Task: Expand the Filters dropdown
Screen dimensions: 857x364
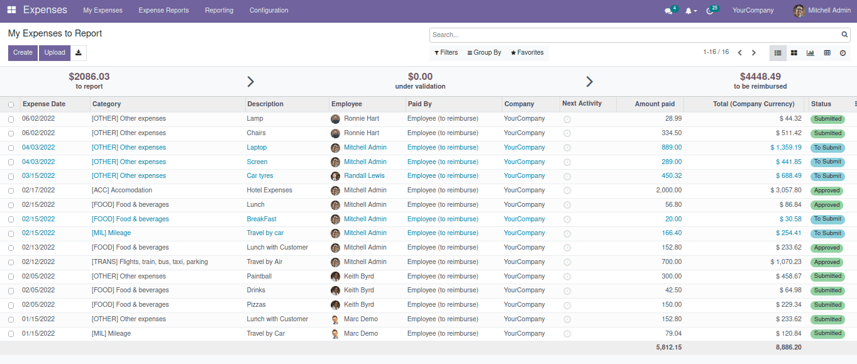Action: (446, 53)
